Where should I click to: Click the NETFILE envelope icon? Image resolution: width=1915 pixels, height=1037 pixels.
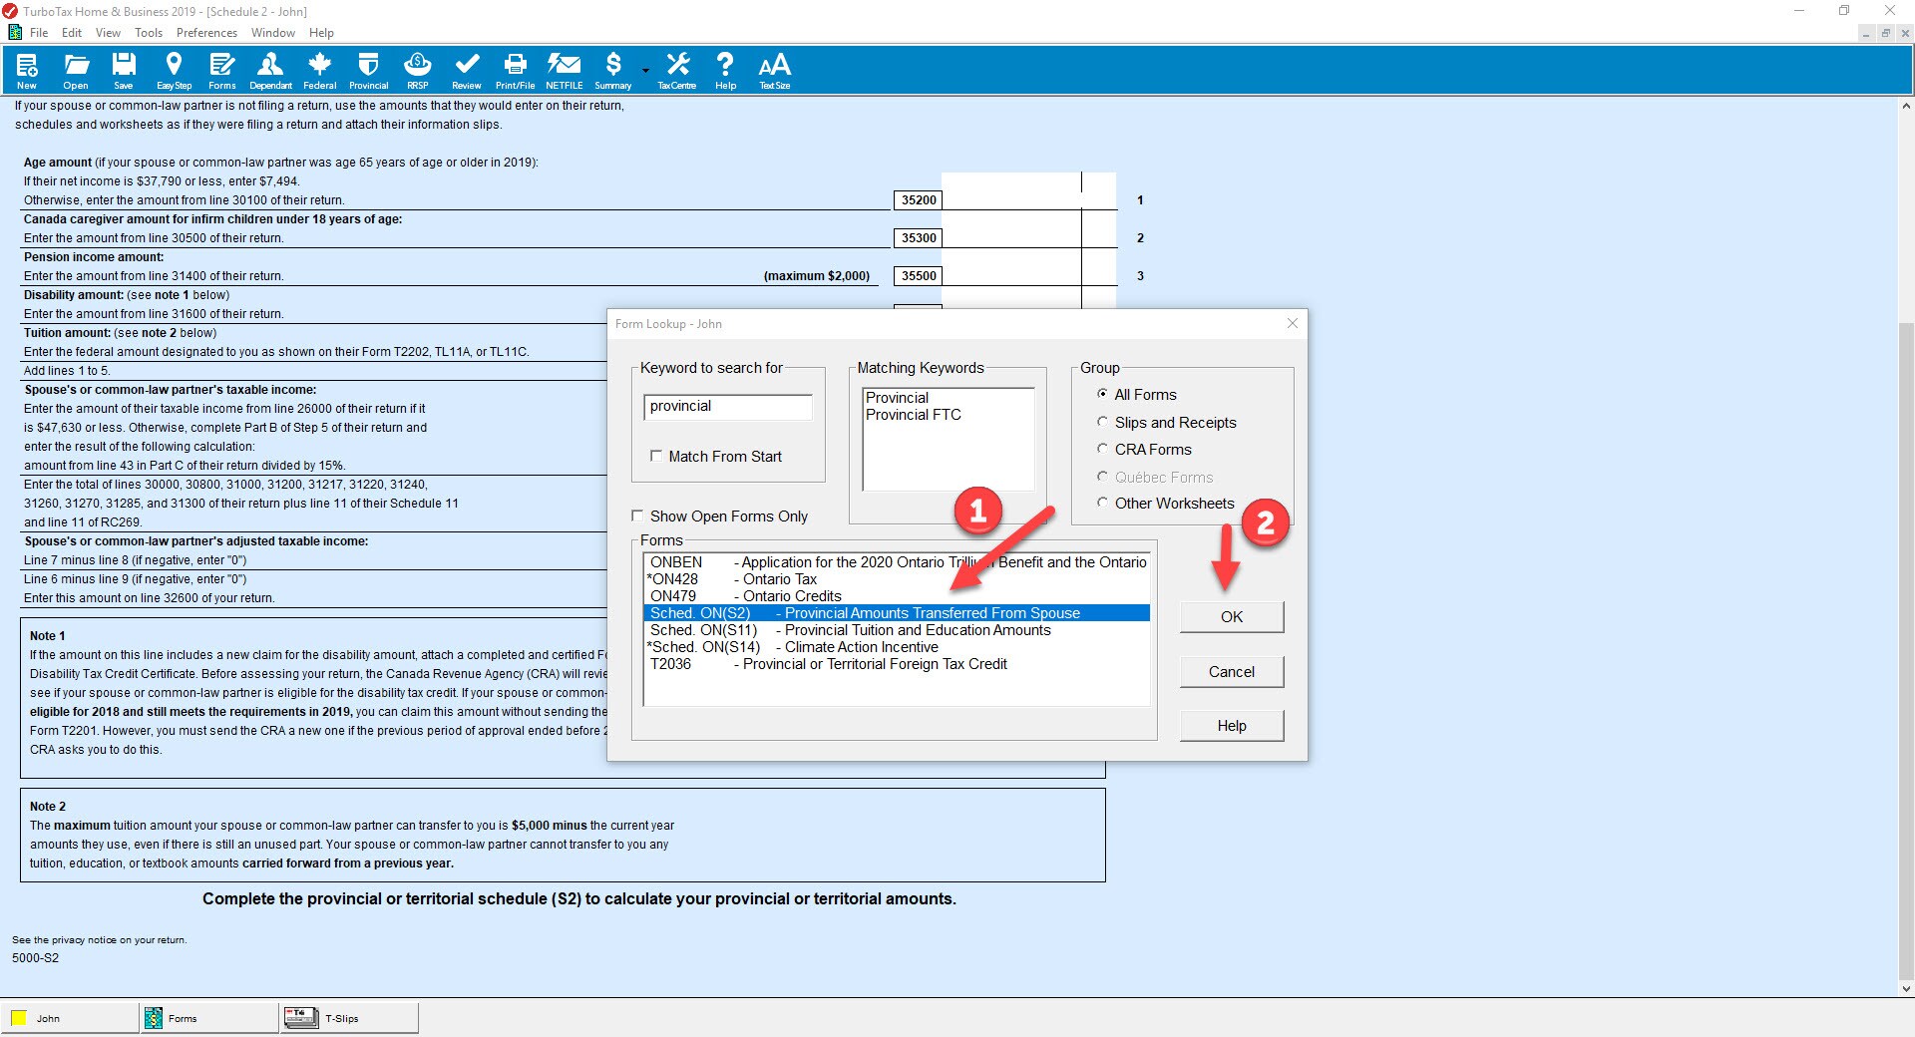564,71
